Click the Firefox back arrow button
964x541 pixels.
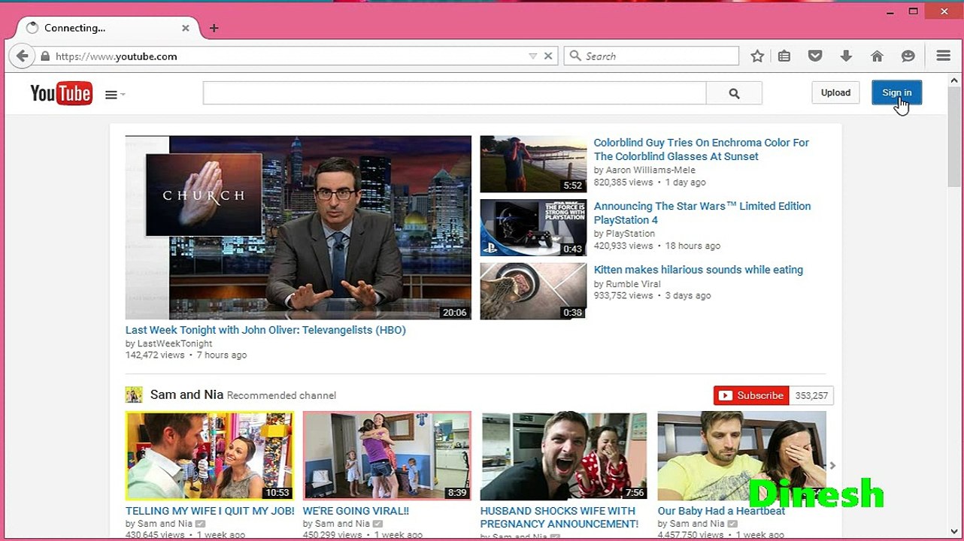[23, 56]
